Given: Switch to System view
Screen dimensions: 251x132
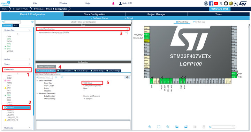Looking at the screenshot, I should [x=199, y=22].
